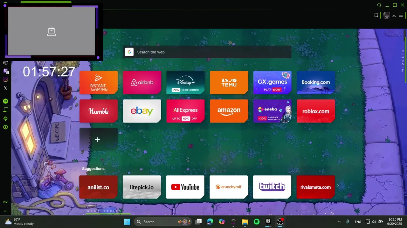Open ChatGPT from the browser sidebar
The height and width of the screenshot is (228, 407).
tap(5, 62)
